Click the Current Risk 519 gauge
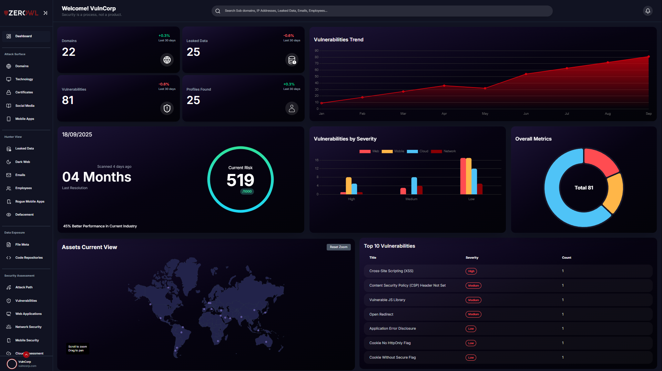Image resolution: width=662 pixels, height=371 pixels. click(x=241, y=179)
